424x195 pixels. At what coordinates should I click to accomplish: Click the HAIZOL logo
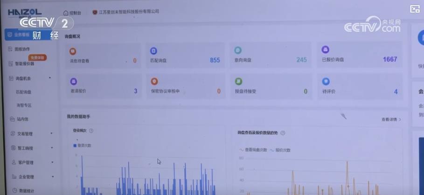click(x=24, y=13)
